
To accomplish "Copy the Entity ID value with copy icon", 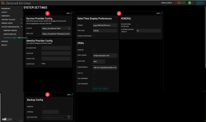I will tap(69, 28).
